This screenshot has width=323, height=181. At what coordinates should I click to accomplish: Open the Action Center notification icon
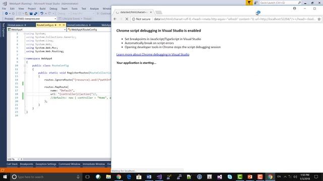[x=316, y=176]
